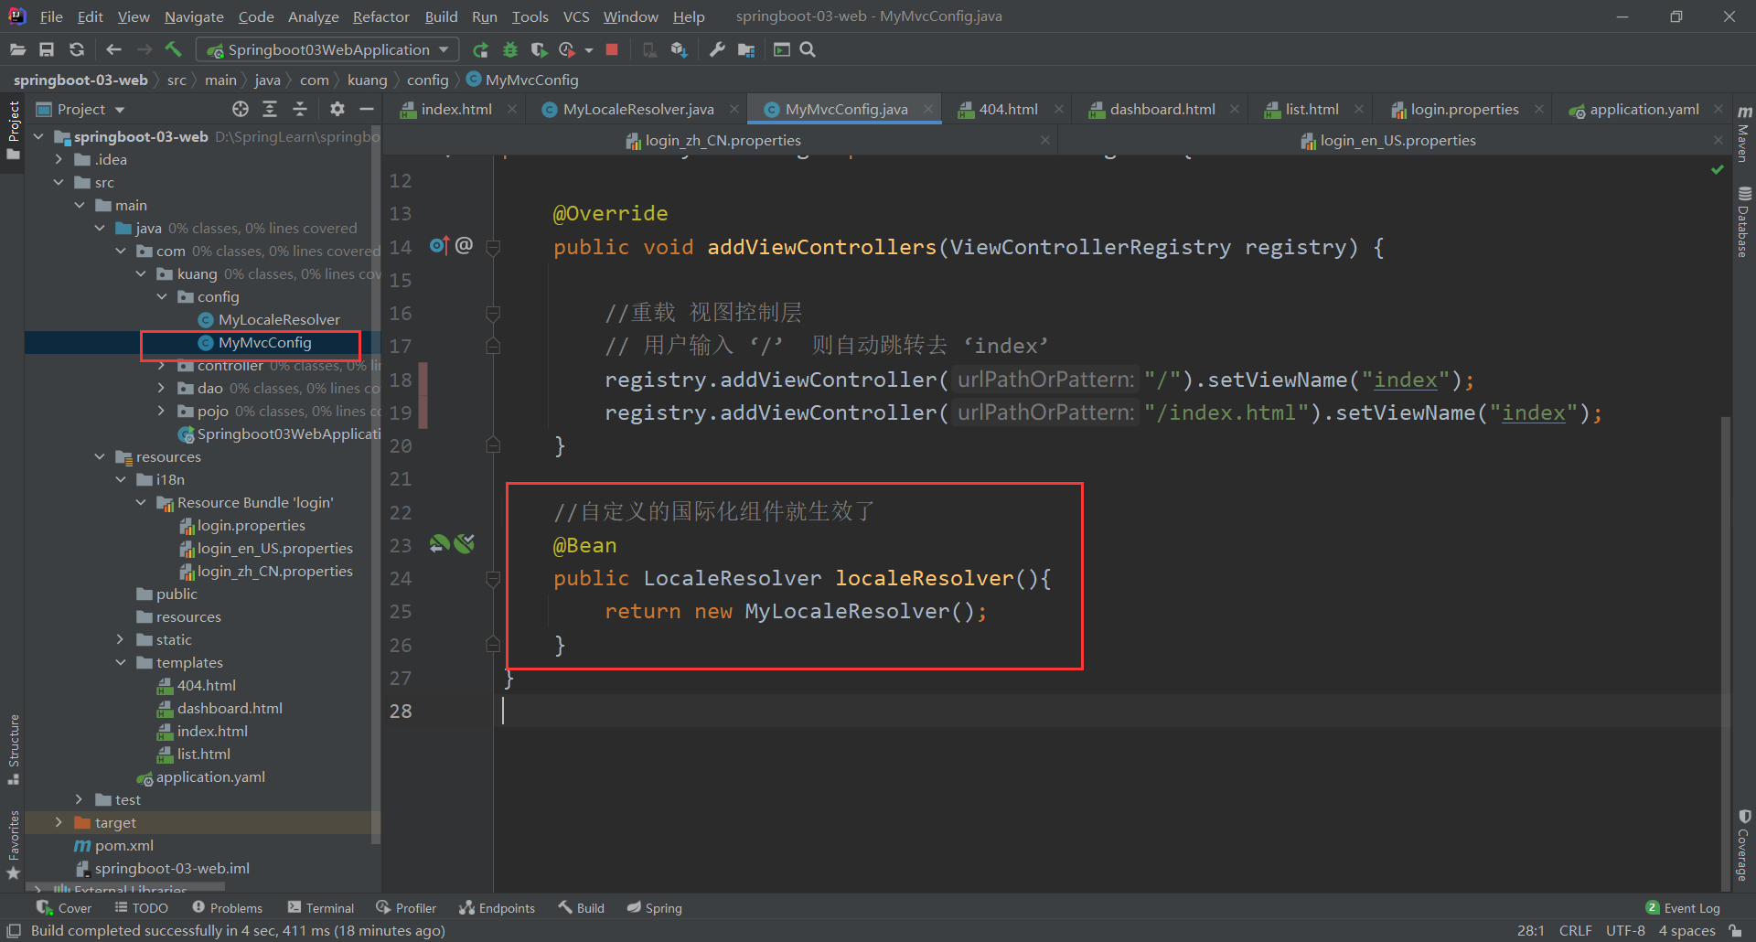Select dashboard.html in project tree
1756x942 pixels.
point(230,709)
